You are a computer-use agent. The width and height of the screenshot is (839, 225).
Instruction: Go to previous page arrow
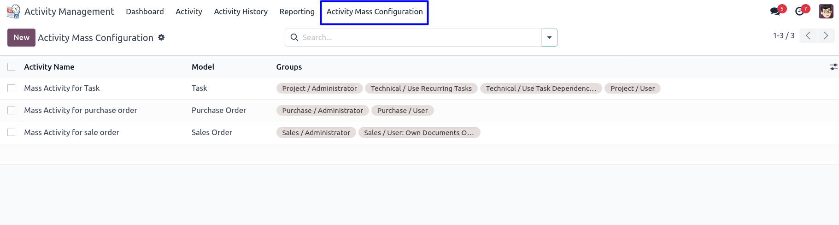(808, 36)
